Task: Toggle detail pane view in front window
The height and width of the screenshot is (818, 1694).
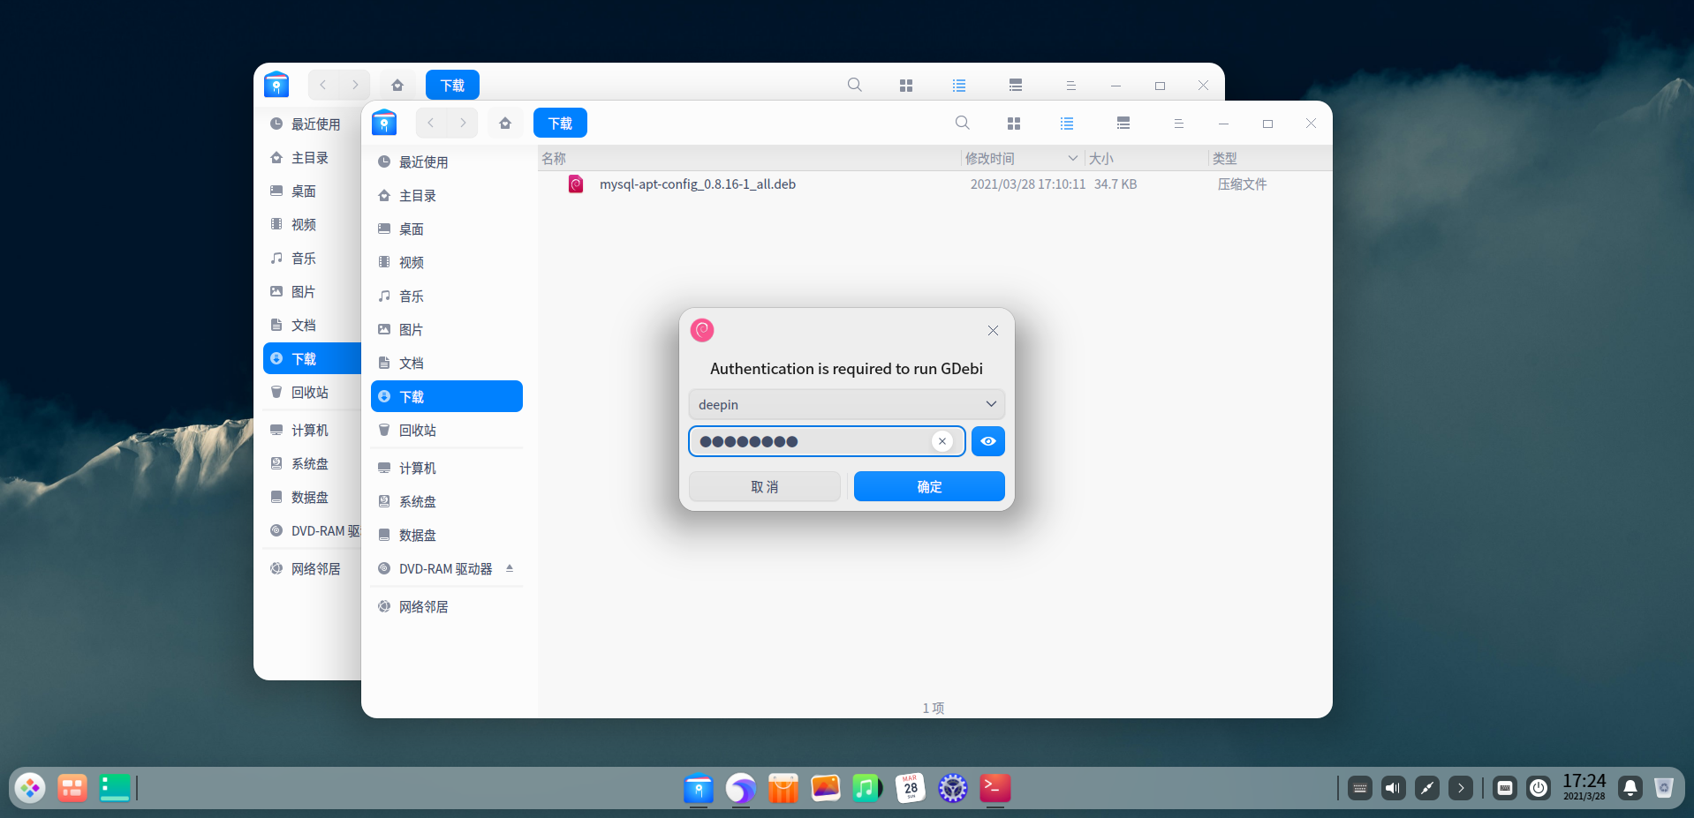Action: pyautogui.click(x=1123, y=124)
